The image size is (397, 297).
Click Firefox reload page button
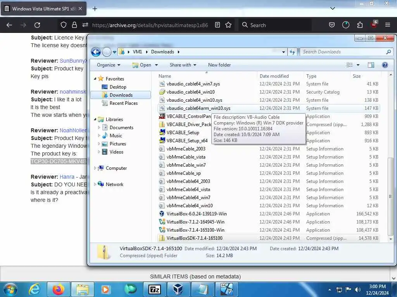click(37, 25)
